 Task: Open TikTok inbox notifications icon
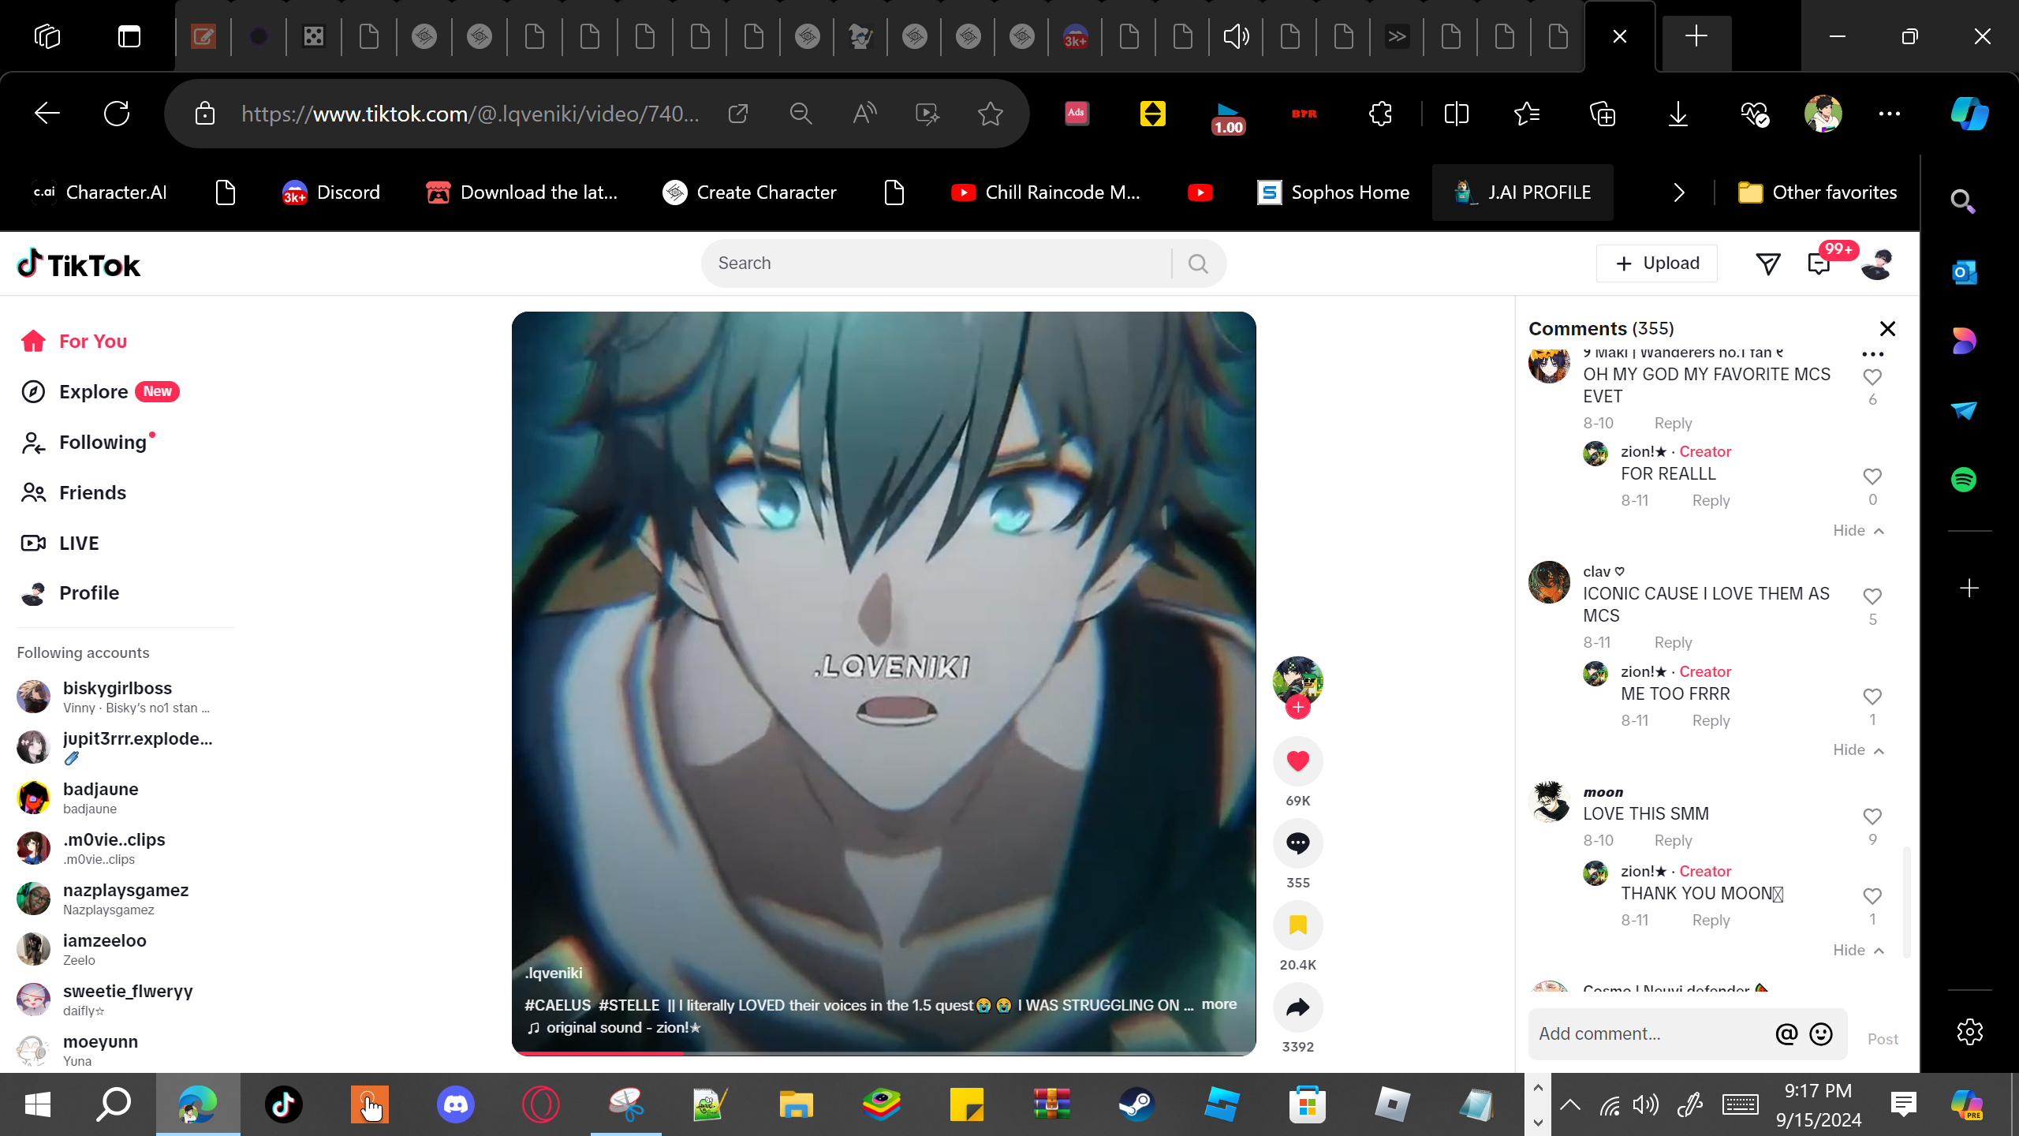(x=1819, y=264)
